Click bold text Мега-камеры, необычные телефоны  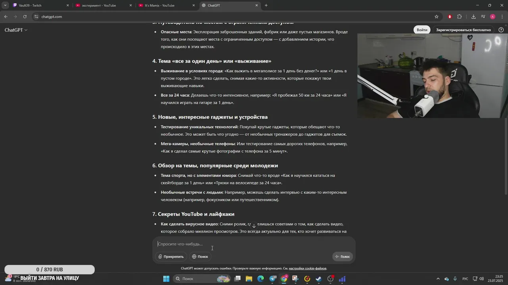(x=198, y=144)
